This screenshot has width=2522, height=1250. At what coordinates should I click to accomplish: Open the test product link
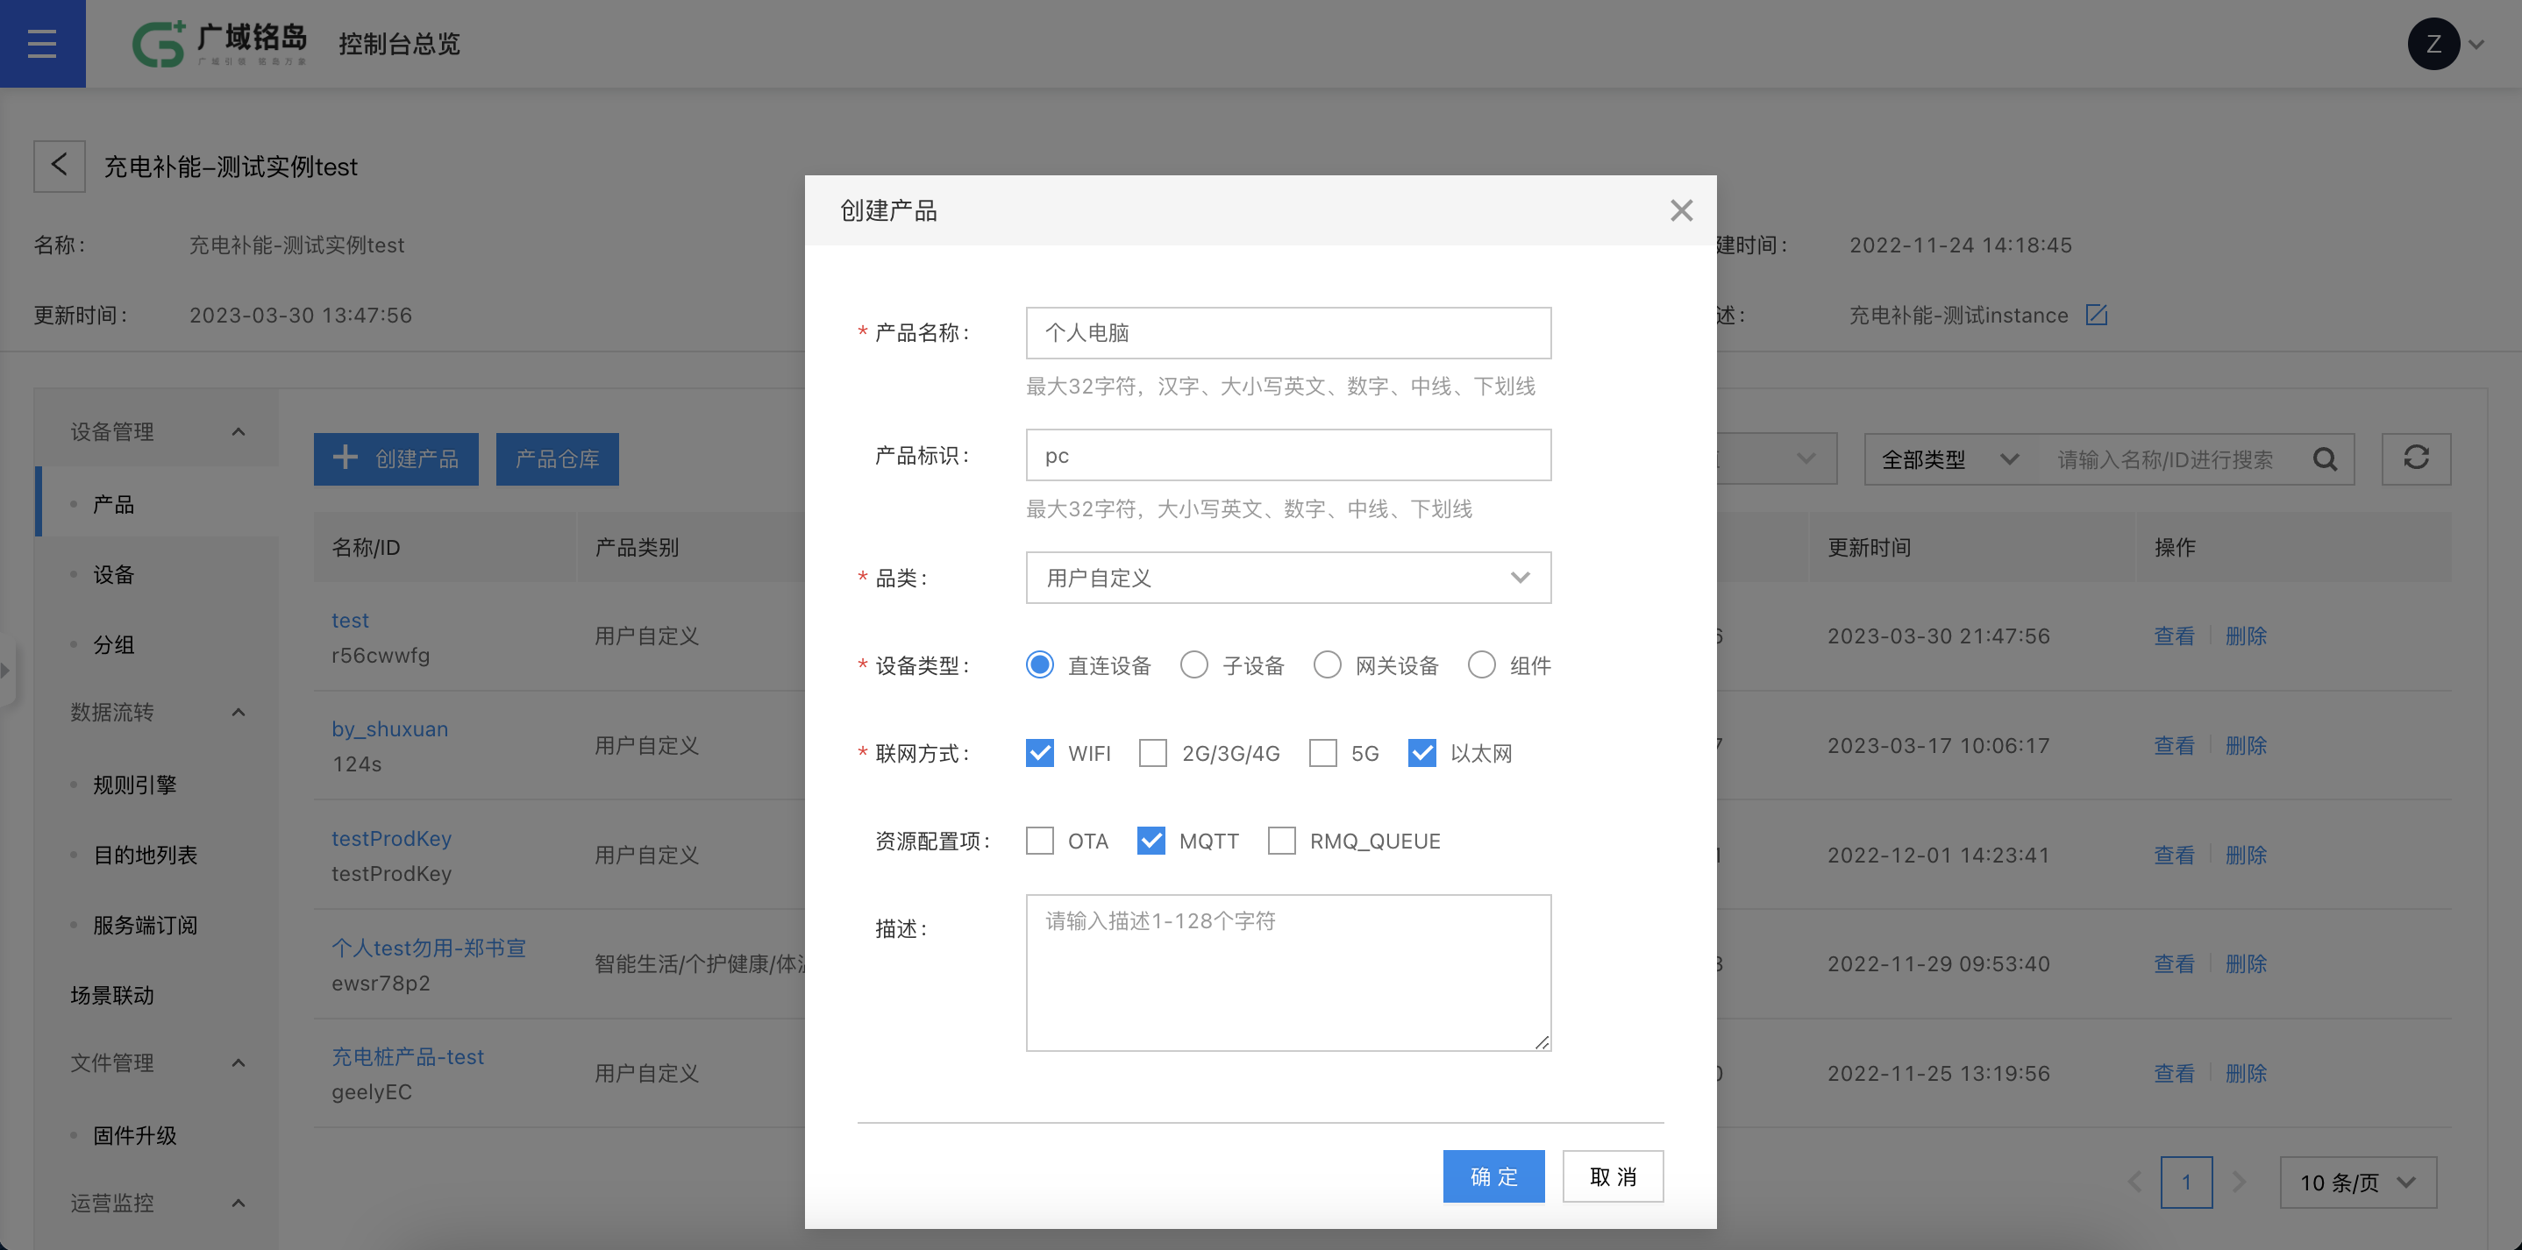tap(351, 620)
